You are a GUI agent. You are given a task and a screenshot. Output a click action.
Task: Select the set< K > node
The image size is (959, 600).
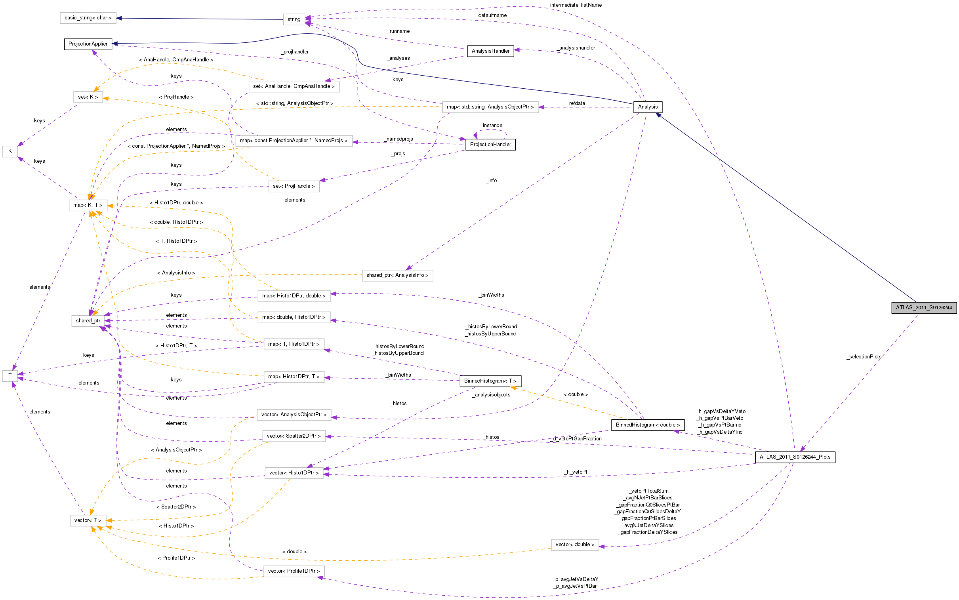88,97
